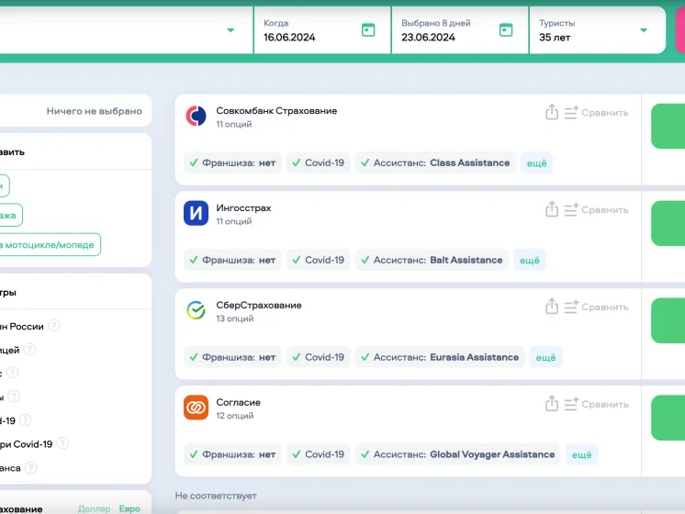Share the СберСтрахование offer
The height and width of the screenshot is (514, 685).
pos(552,307)
